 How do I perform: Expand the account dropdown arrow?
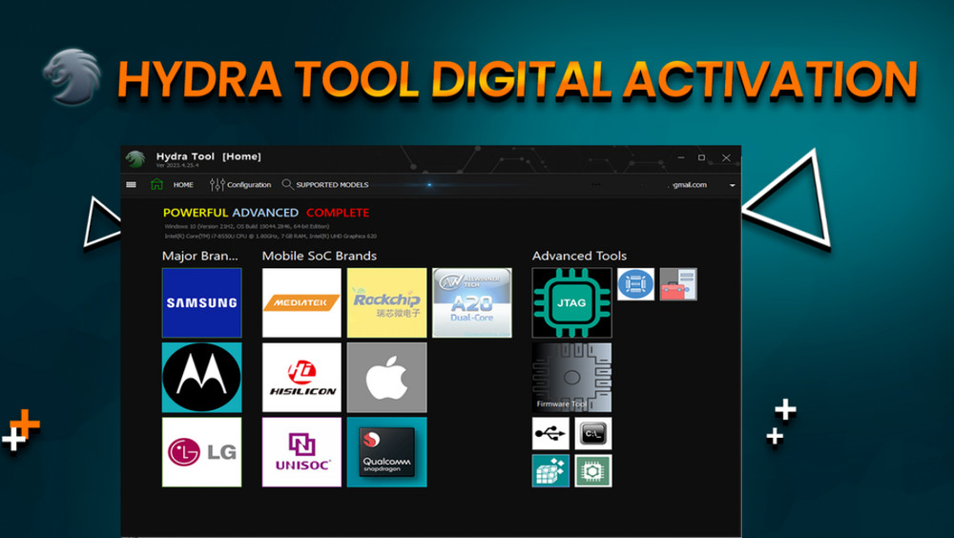(732, 185)
